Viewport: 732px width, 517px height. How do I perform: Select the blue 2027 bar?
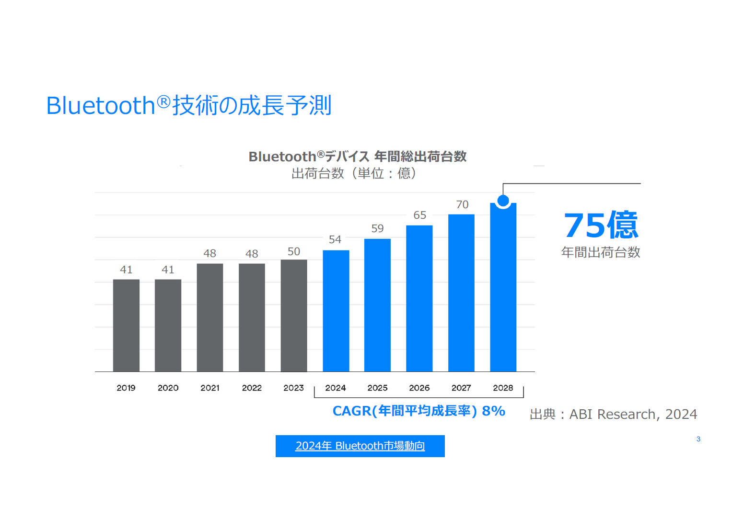461,293
